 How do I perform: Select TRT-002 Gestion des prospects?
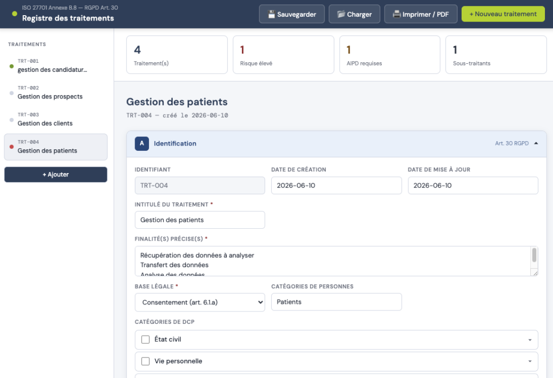56,92
